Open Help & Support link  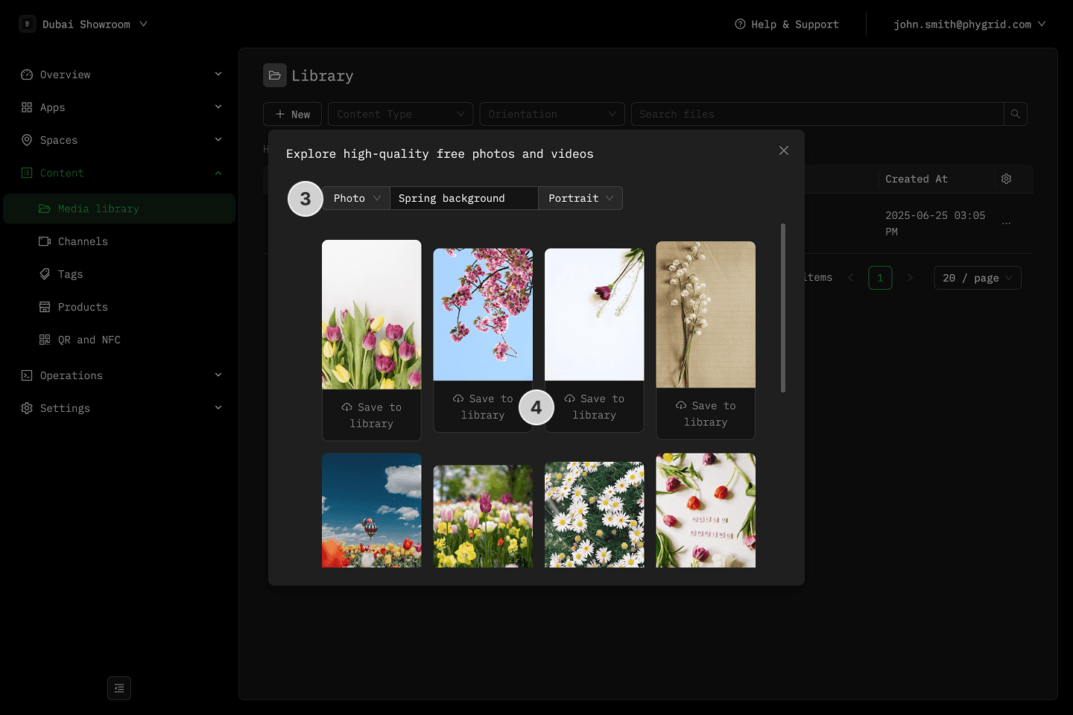(x=787, y=24)
